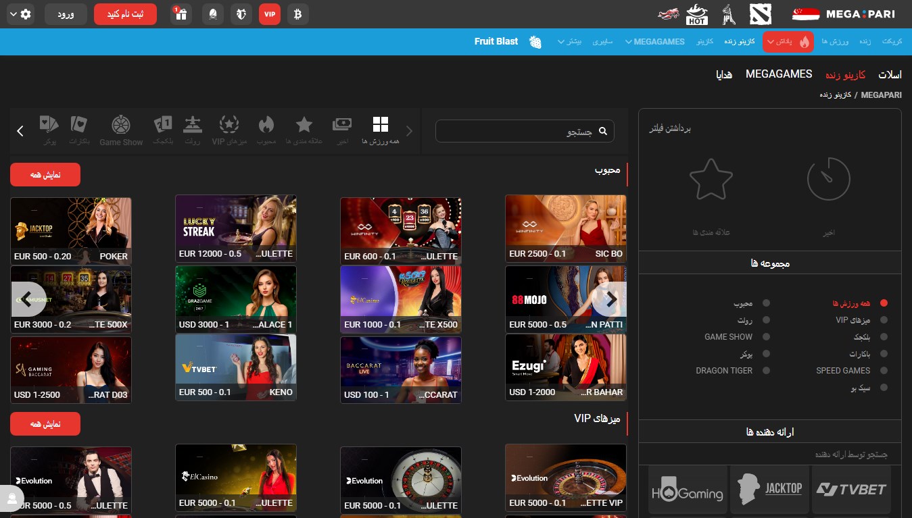Click right carousel arrow on 88MOJO card
Screen dimensions: 912x518
609,299
